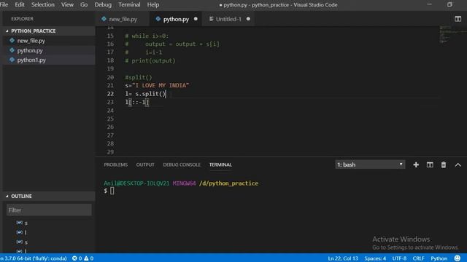Maximize the panel with chevron-up icon
This screenshot has height=262, width=467.
pos(458,165)
